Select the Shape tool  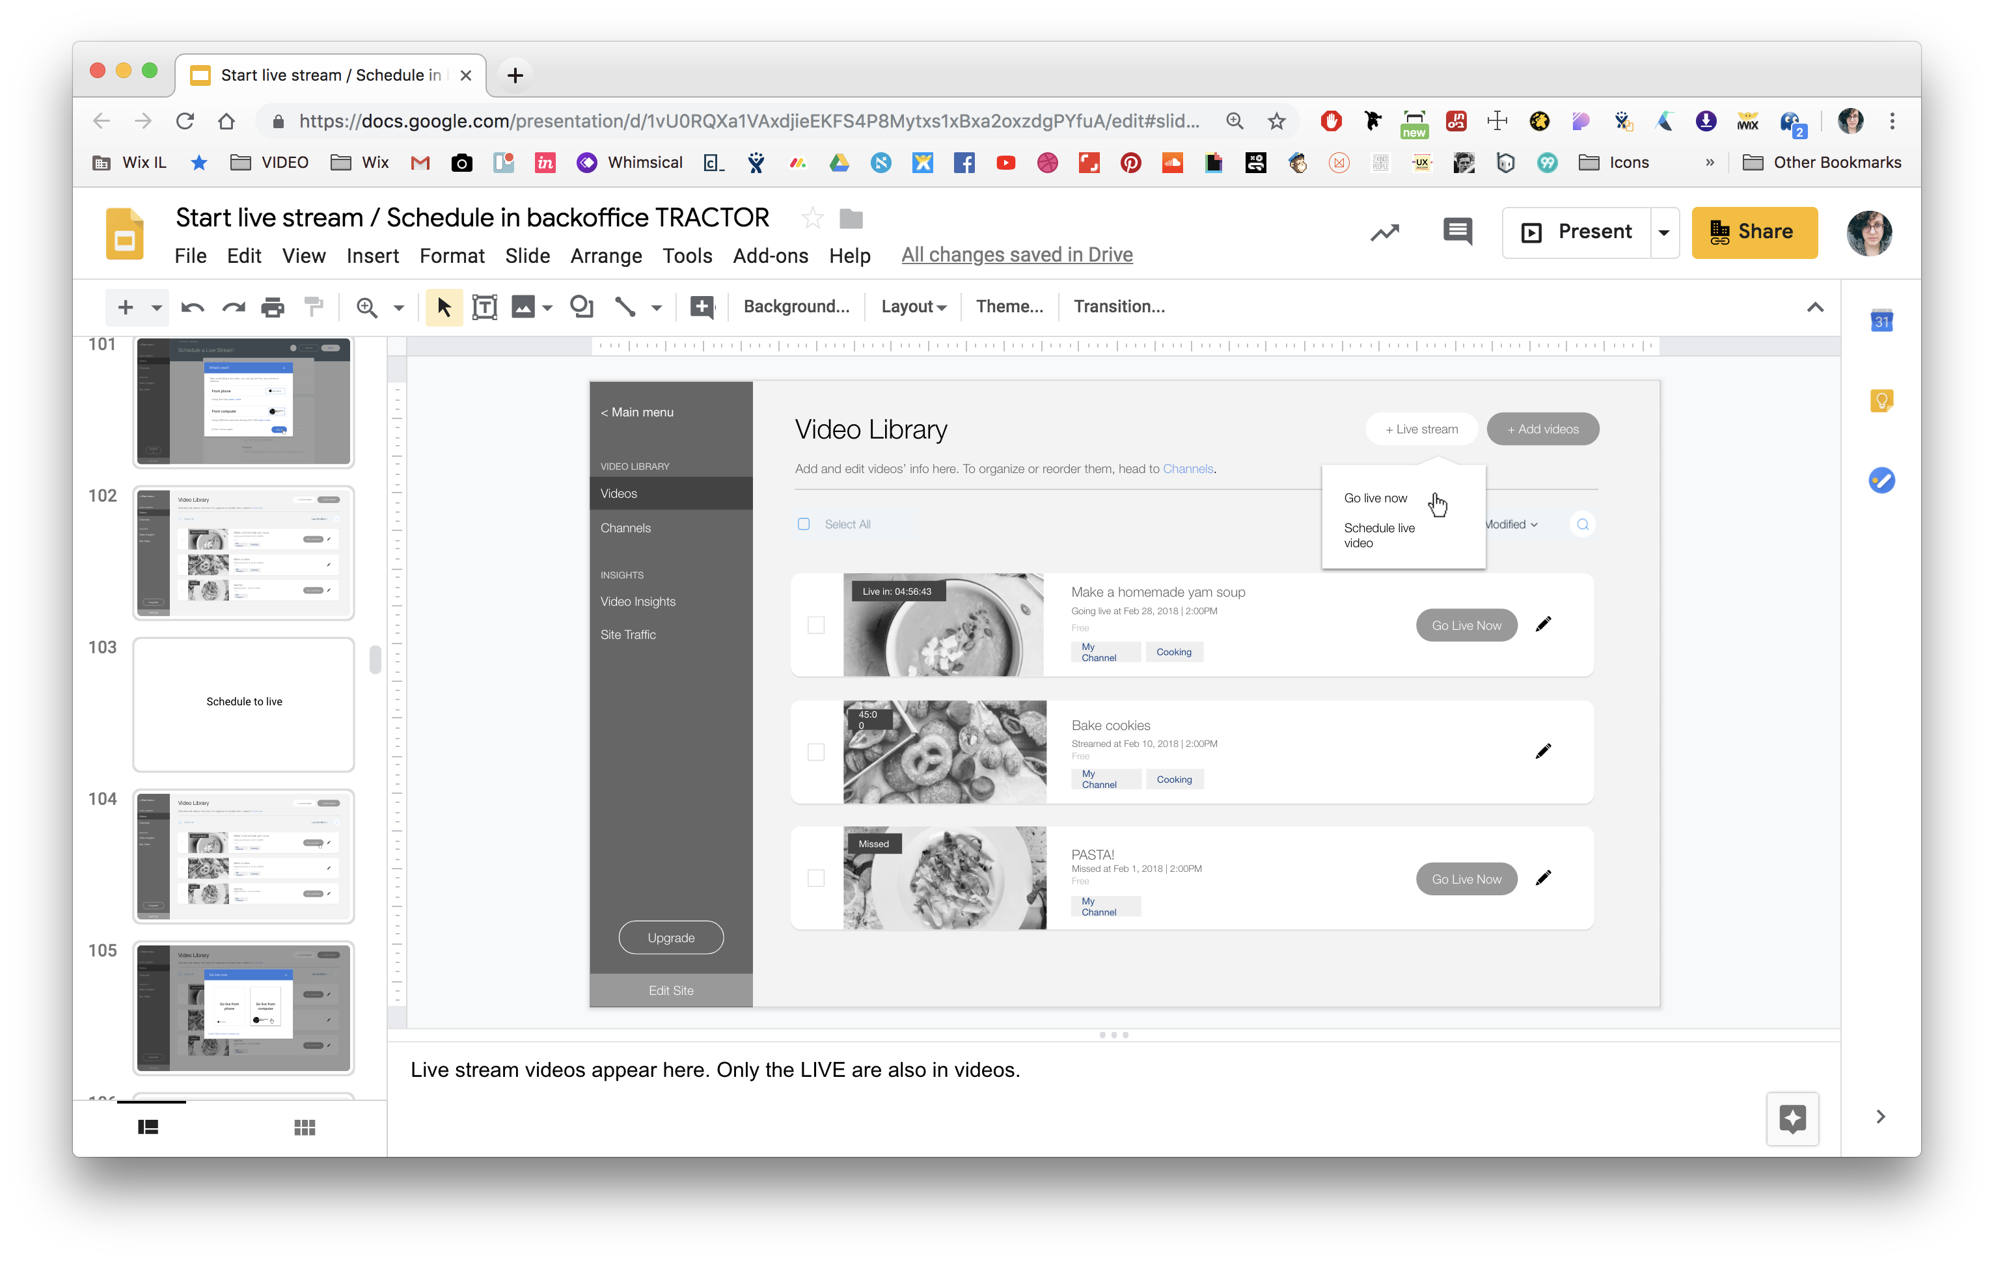point(582,307)
